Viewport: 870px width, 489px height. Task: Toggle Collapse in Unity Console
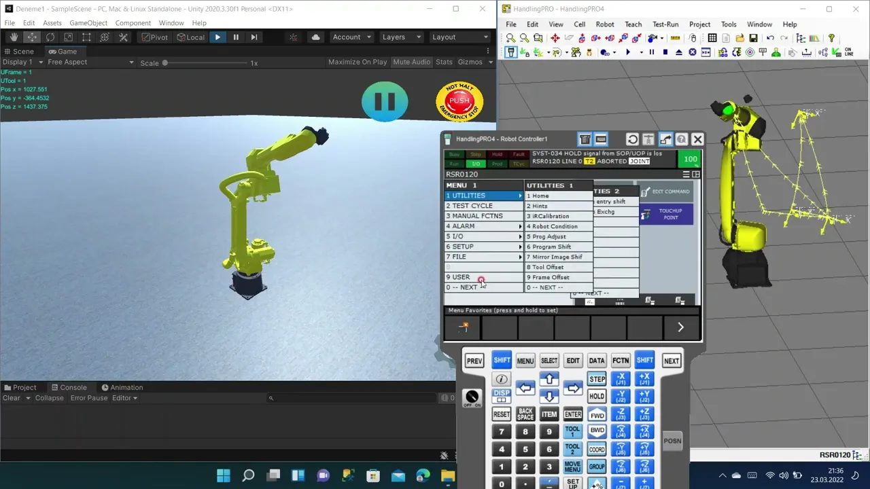coord(49,398)
